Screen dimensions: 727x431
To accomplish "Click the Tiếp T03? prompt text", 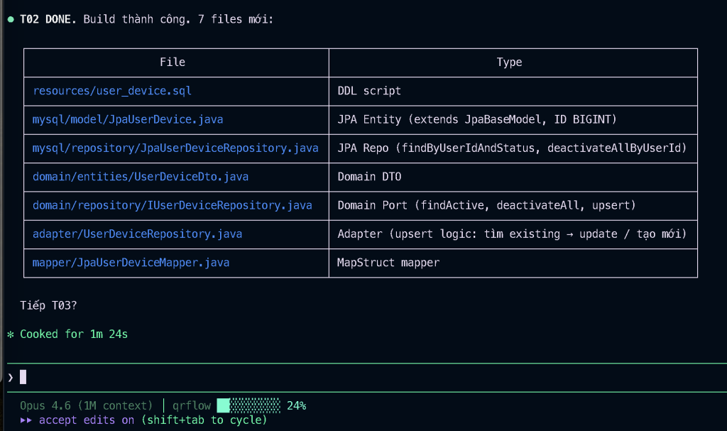I will [49, 305].
